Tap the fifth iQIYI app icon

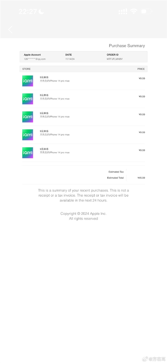(x=28, y=153)
